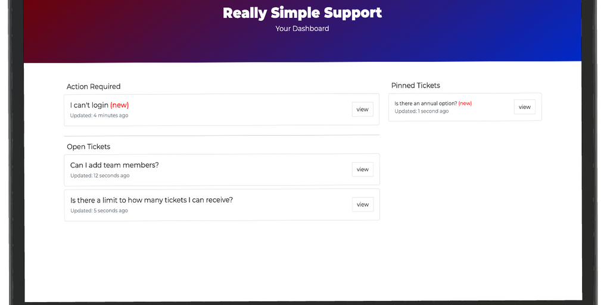Click the "Really Simple Support" header title
Image resolution: width=610 pixels, height=305 pixels.
pos(302,13)
